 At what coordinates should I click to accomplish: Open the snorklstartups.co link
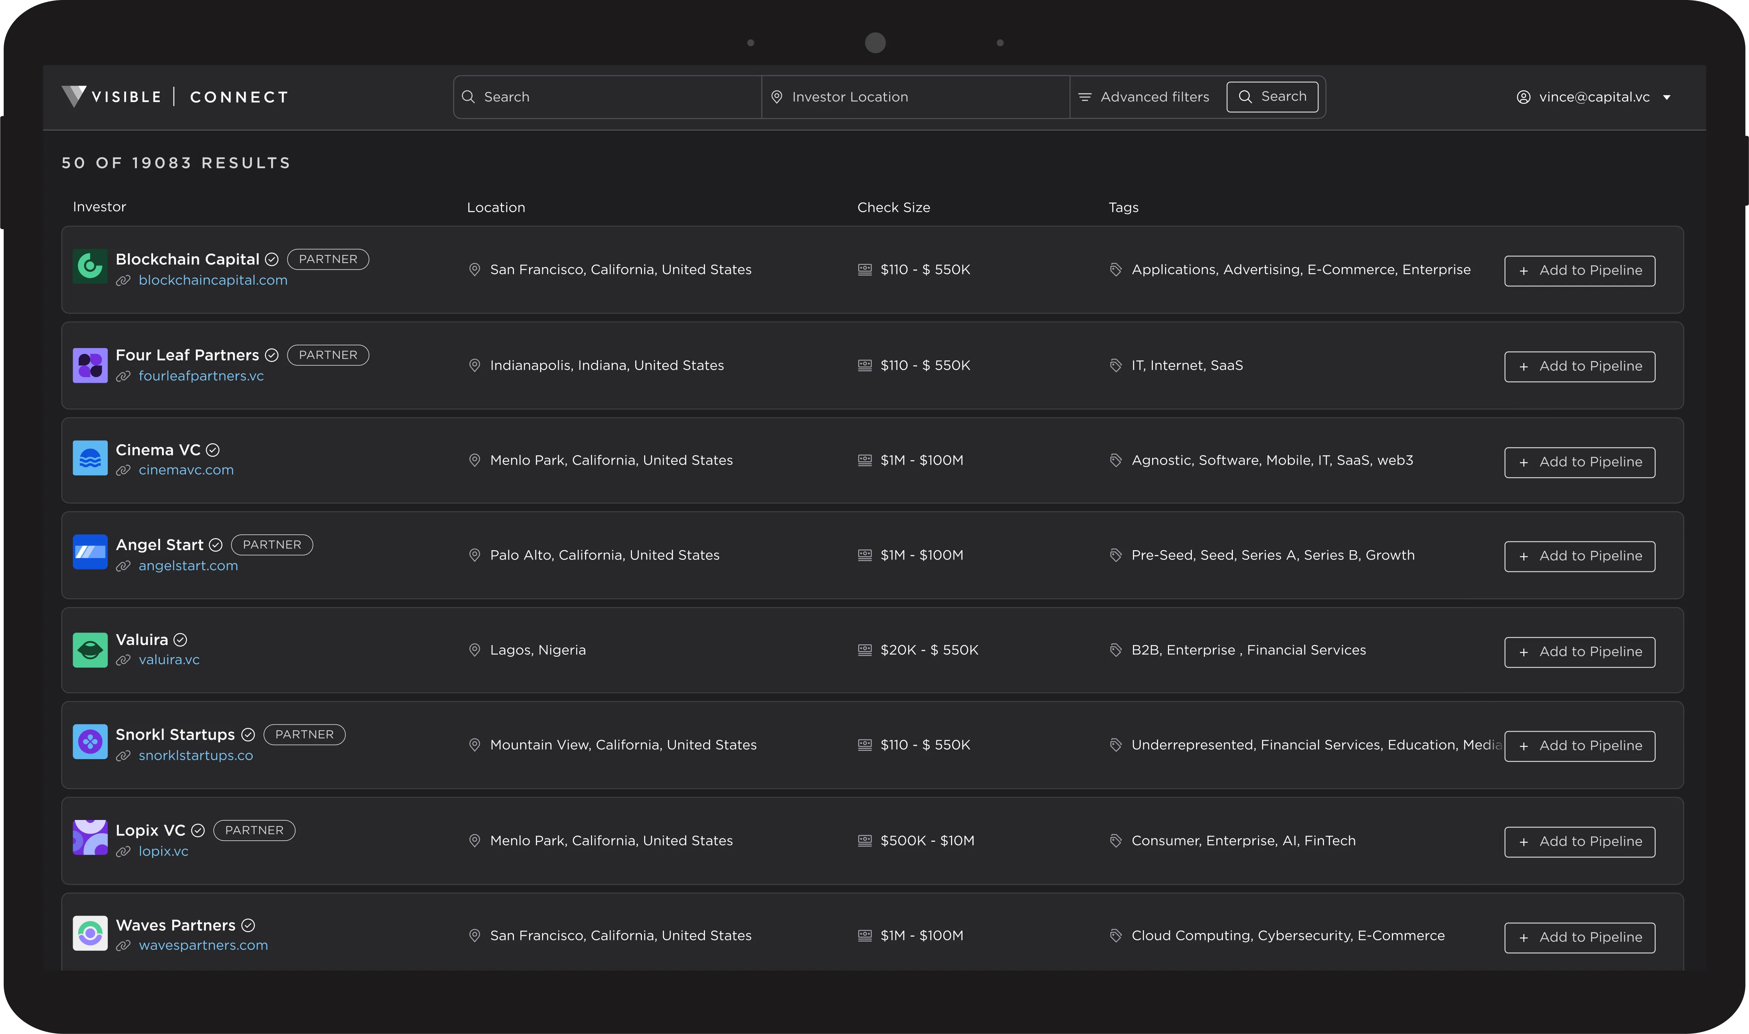(196, 755)
